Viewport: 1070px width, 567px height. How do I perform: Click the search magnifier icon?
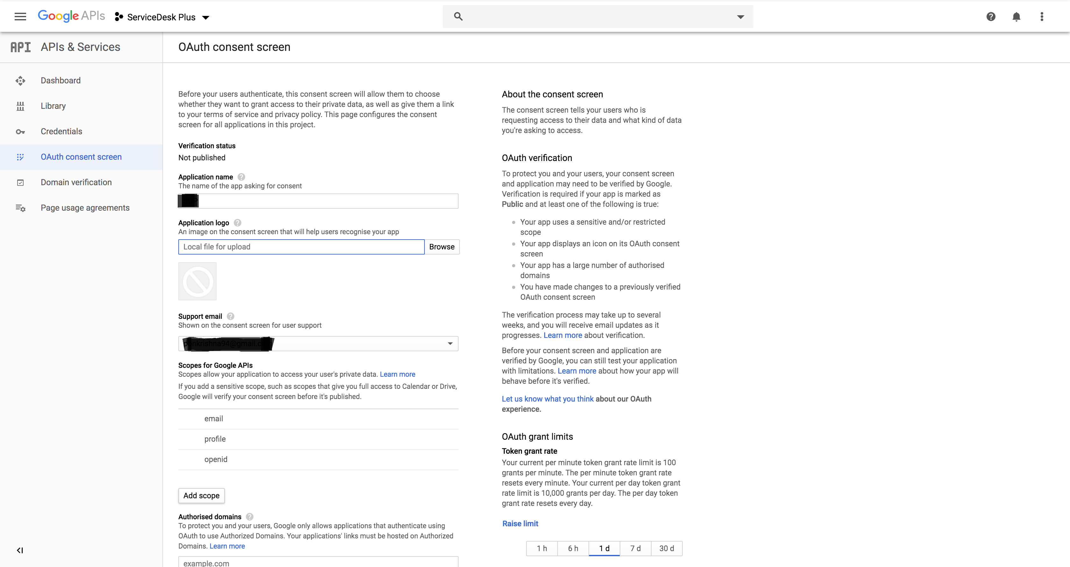coord(458,17)
